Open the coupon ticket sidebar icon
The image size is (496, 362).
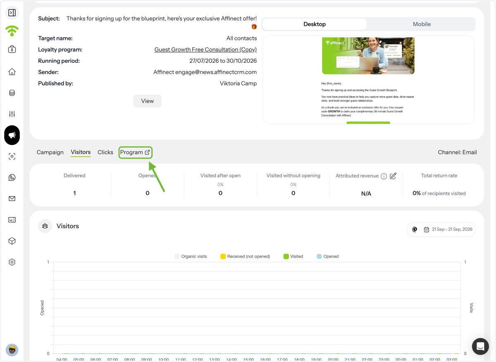point(12,220)
